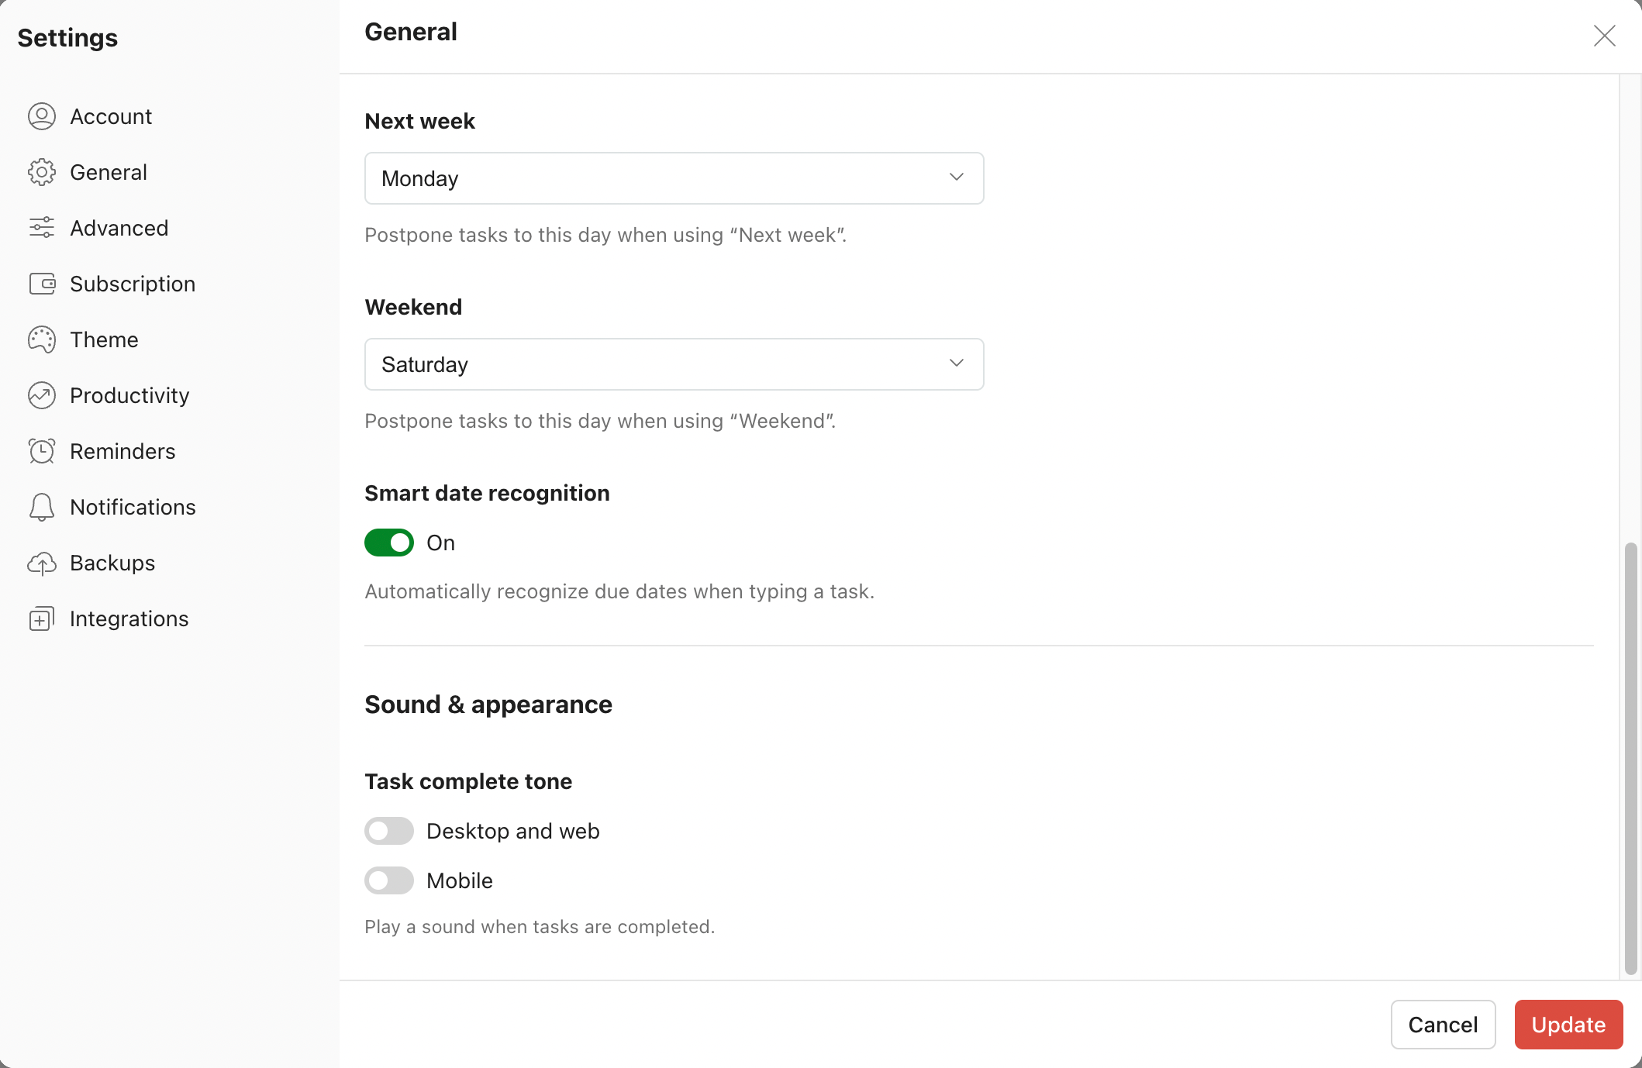
Task: Navigate to Backups settings
Action: click(112, 562)
